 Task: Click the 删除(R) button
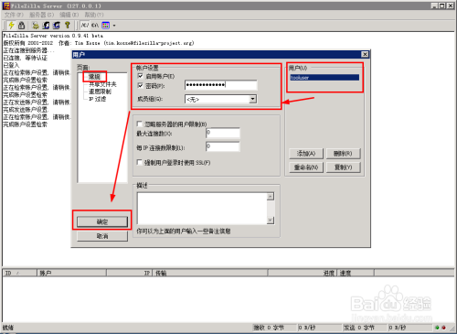point(343,154)
